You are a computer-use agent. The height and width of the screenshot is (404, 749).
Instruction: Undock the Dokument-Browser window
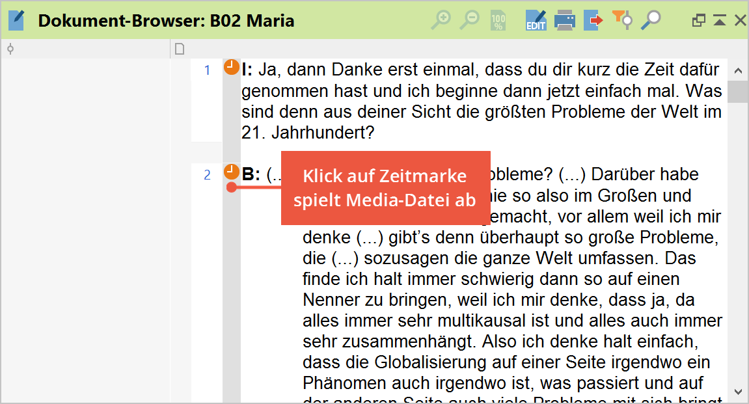(698, 20)
